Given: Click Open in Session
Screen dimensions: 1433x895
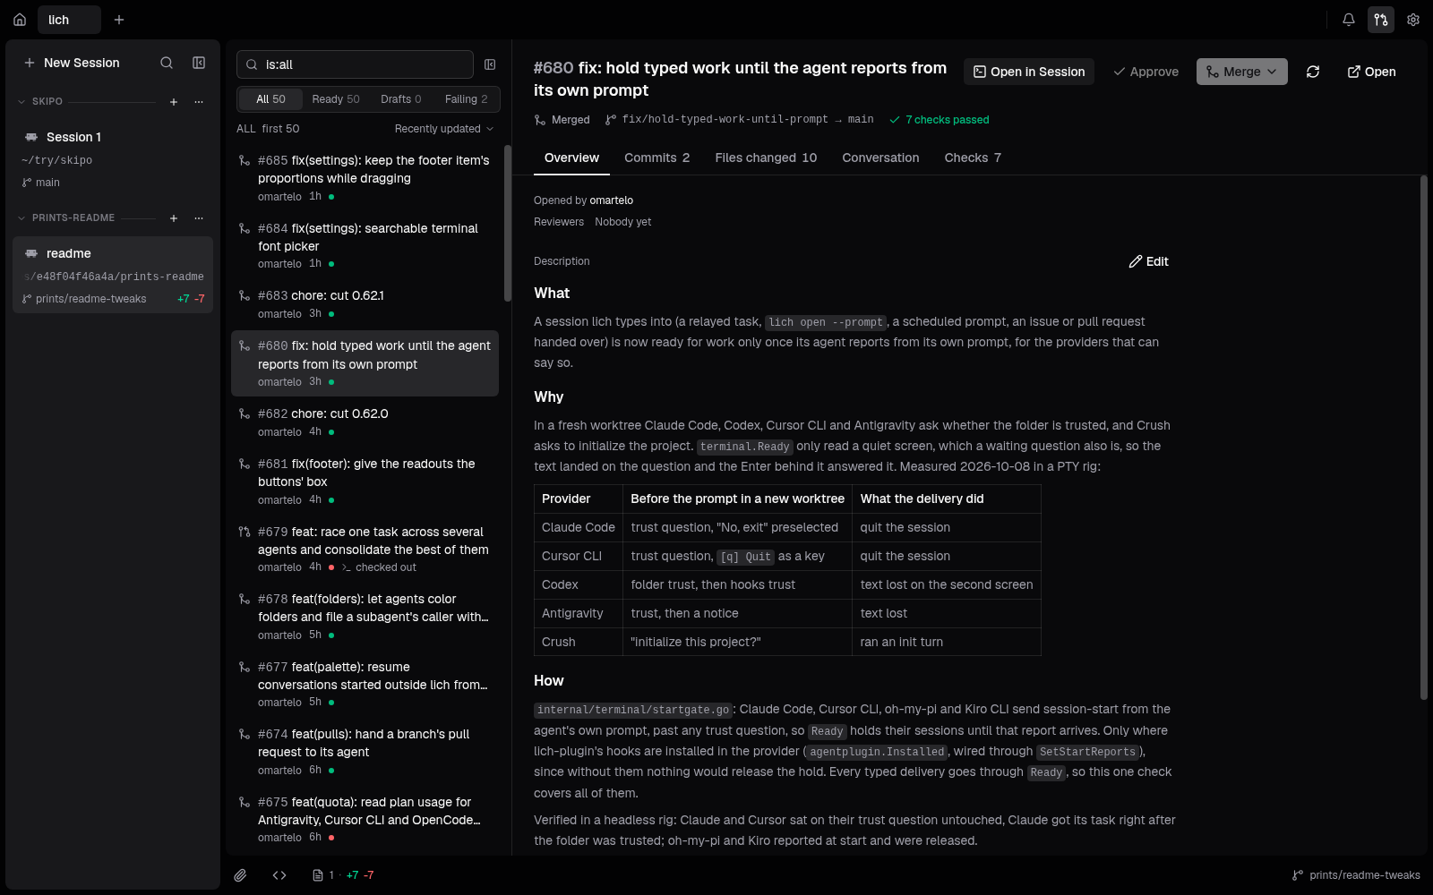Looking at the screenshot, I should point(1029,72).
